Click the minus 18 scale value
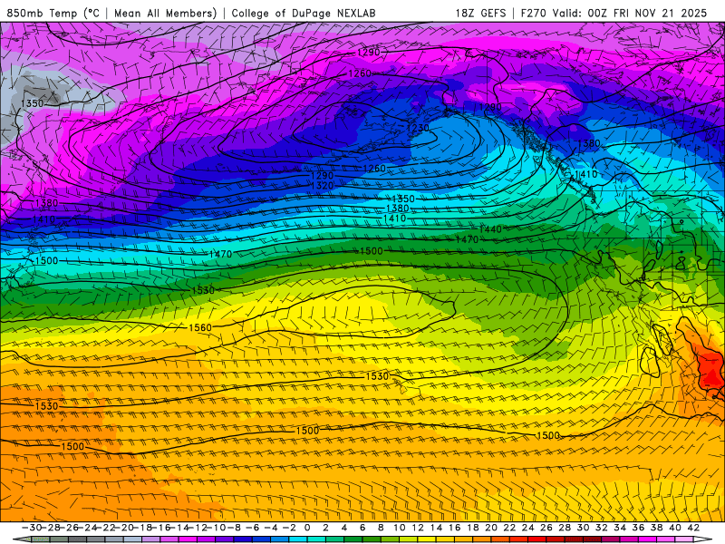Image resolution: width=725 pixels, height=544 pixels. point(142,528)
